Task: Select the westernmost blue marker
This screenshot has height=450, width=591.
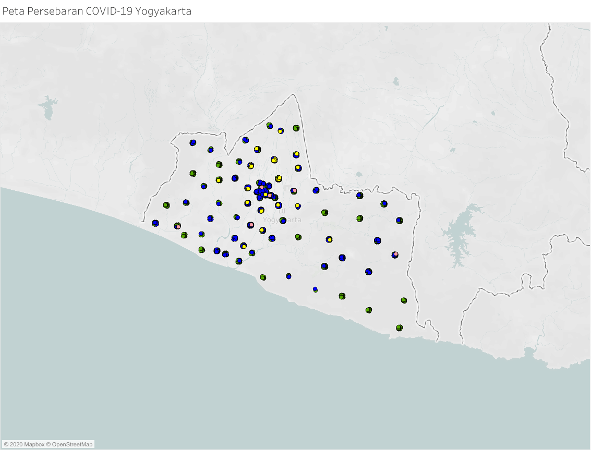Action: tap(155, 224)
